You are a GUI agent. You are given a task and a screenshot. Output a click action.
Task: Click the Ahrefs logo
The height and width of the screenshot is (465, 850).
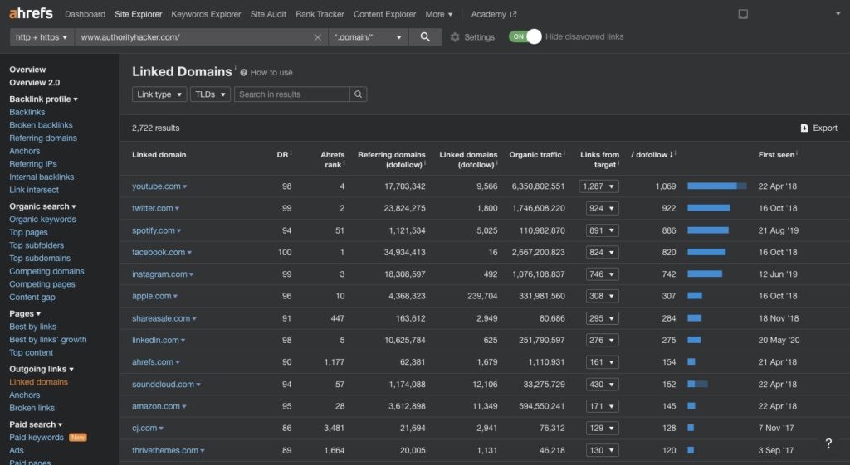click(32, 14)
